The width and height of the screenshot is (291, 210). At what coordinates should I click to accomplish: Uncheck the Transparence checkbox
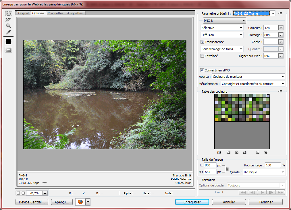click(x=202, y=42)
